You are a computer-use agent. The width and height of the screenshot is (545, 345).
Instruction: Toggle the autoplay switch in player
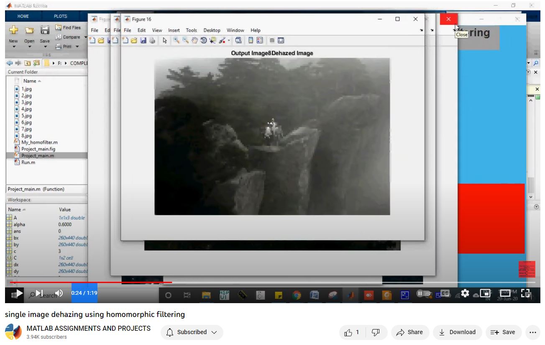tap(423, 293)
